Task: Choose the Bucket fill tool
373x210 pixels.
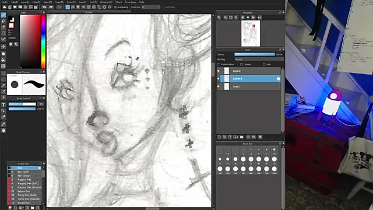Action: [x=3, y=60]
